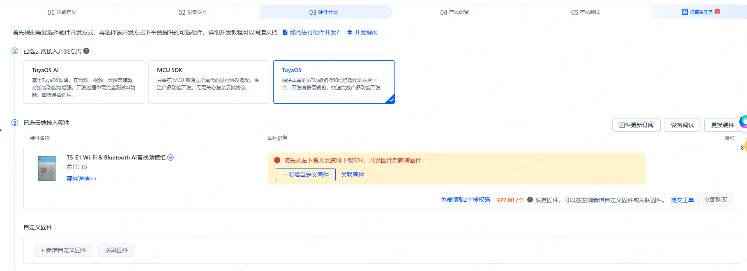Click 新增自定义固件 in the yellow notice
The image size is (747, 271).
point(306,175)
